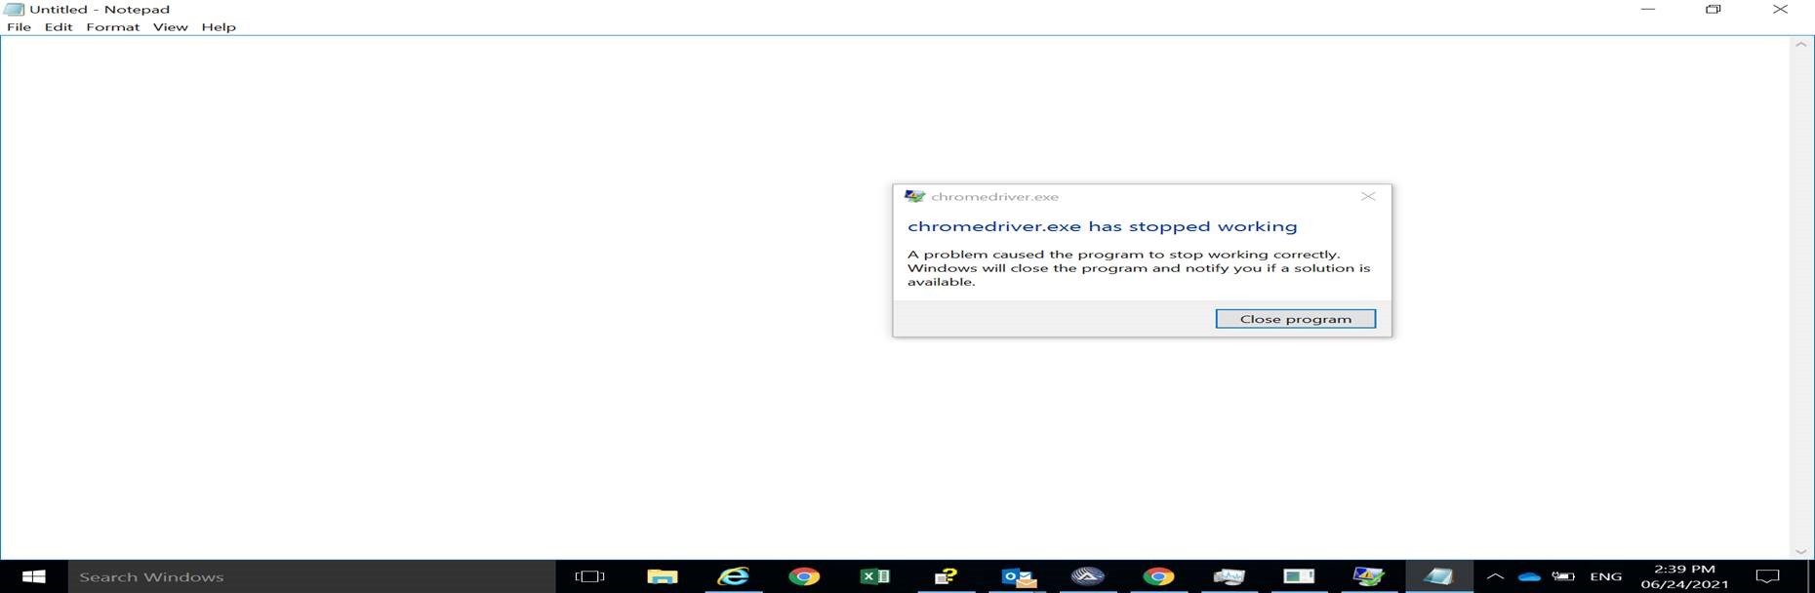The image size is (1815, 593).
Task: Open the Windows Start menu
Action: [33, 576]
